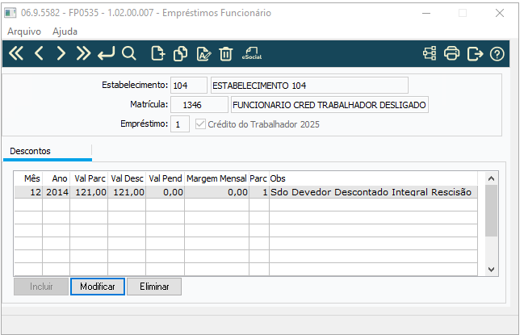Viewport: 524px width, 335px height.
Task: Open help with the question mark icon
Action: click(497, 54)
